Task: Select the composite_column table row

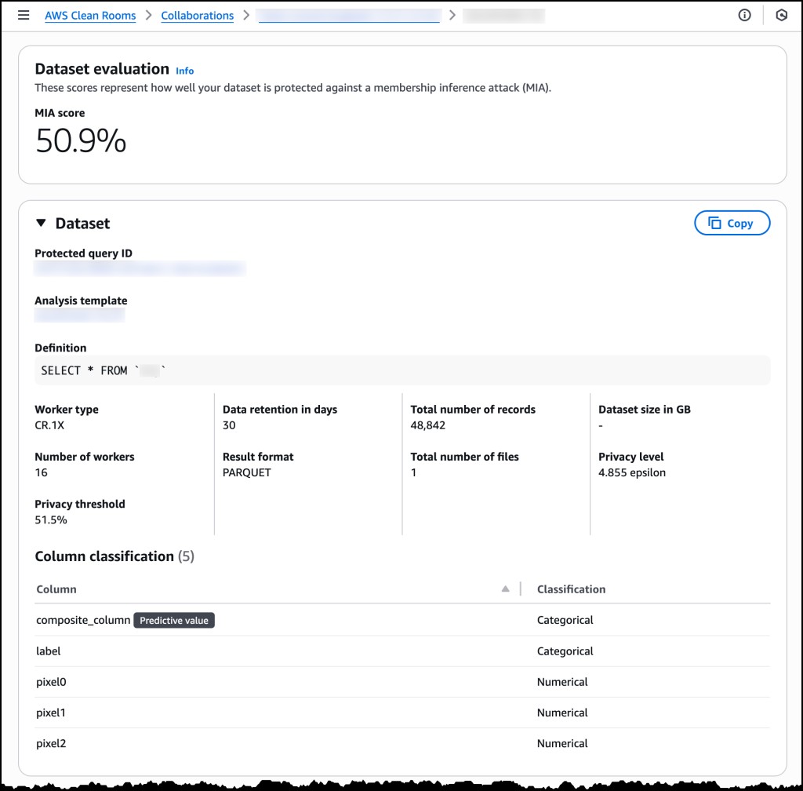Action: [x=83, y=620]
